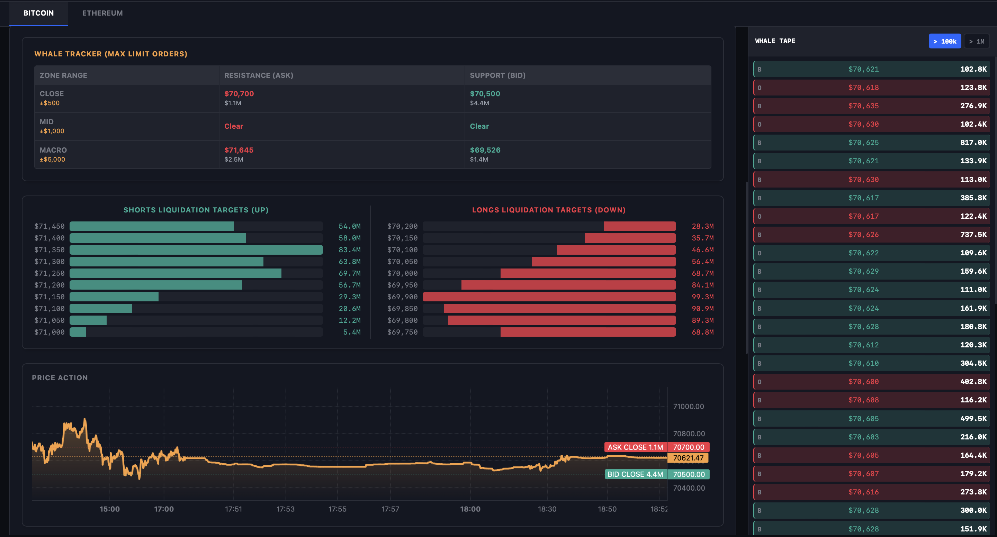Enable the > 100k whale tape filter
The width and height of the screenshot is (997, 537).
click(x=944, y=42)
